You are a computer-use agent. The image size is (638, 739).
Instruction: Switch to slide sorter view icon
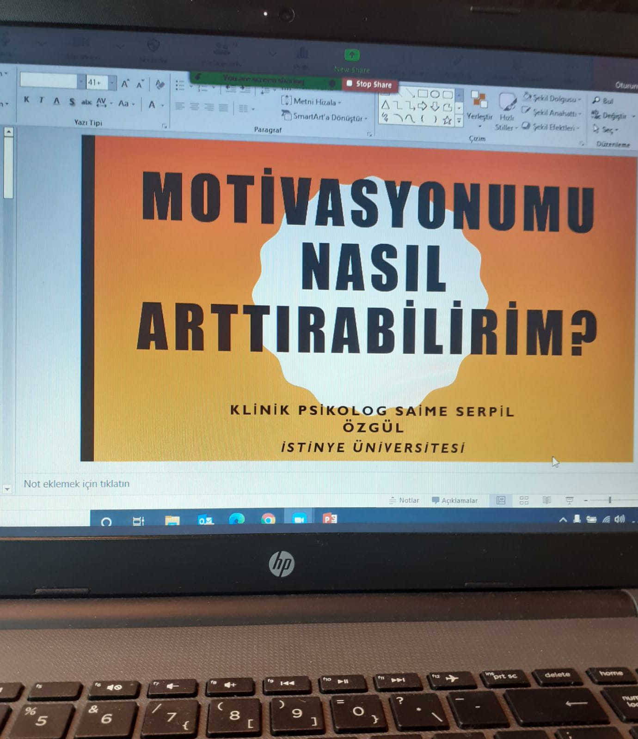pos(524,500)
